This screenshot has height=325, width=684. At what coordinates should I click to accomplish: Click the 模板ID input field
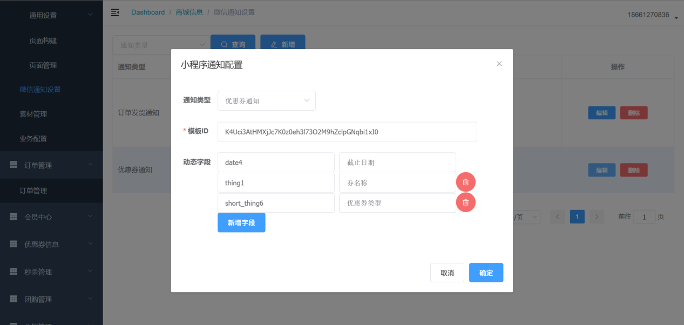347,132
